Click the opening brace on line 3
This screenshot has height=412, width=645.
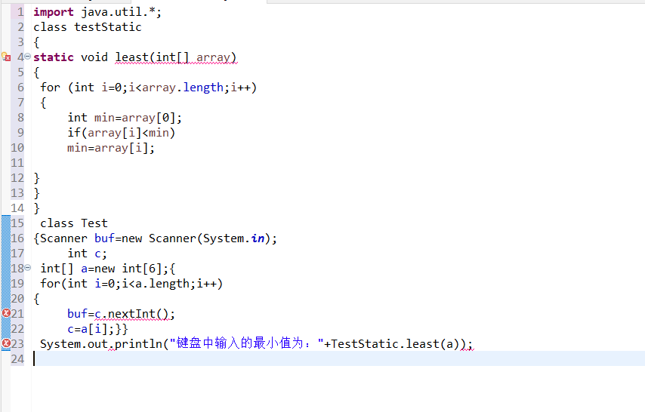click(x=36, y=42)
